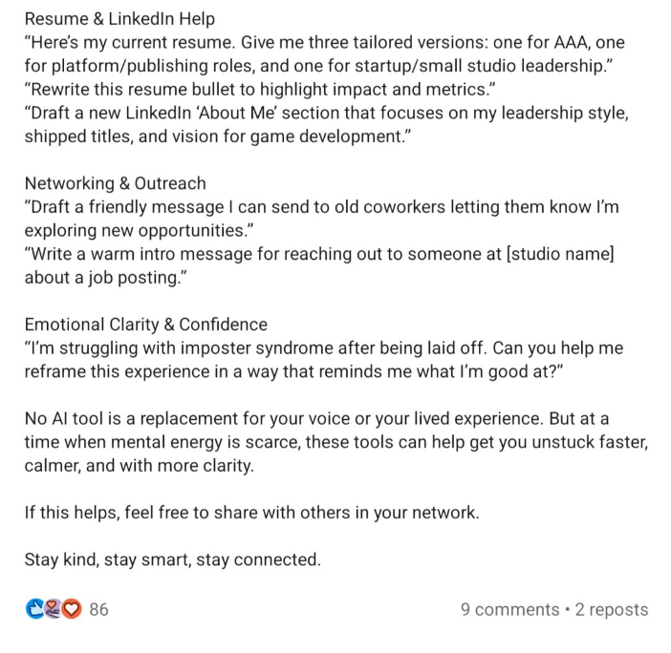671x653 pixels.
Task: Click the 'Draft a friendly message' prompt line
Action: pos(322,207)
